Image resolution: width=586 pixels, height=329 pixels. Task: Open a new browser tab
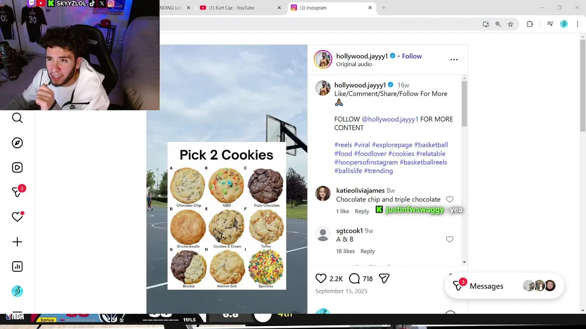pos(384,8)
